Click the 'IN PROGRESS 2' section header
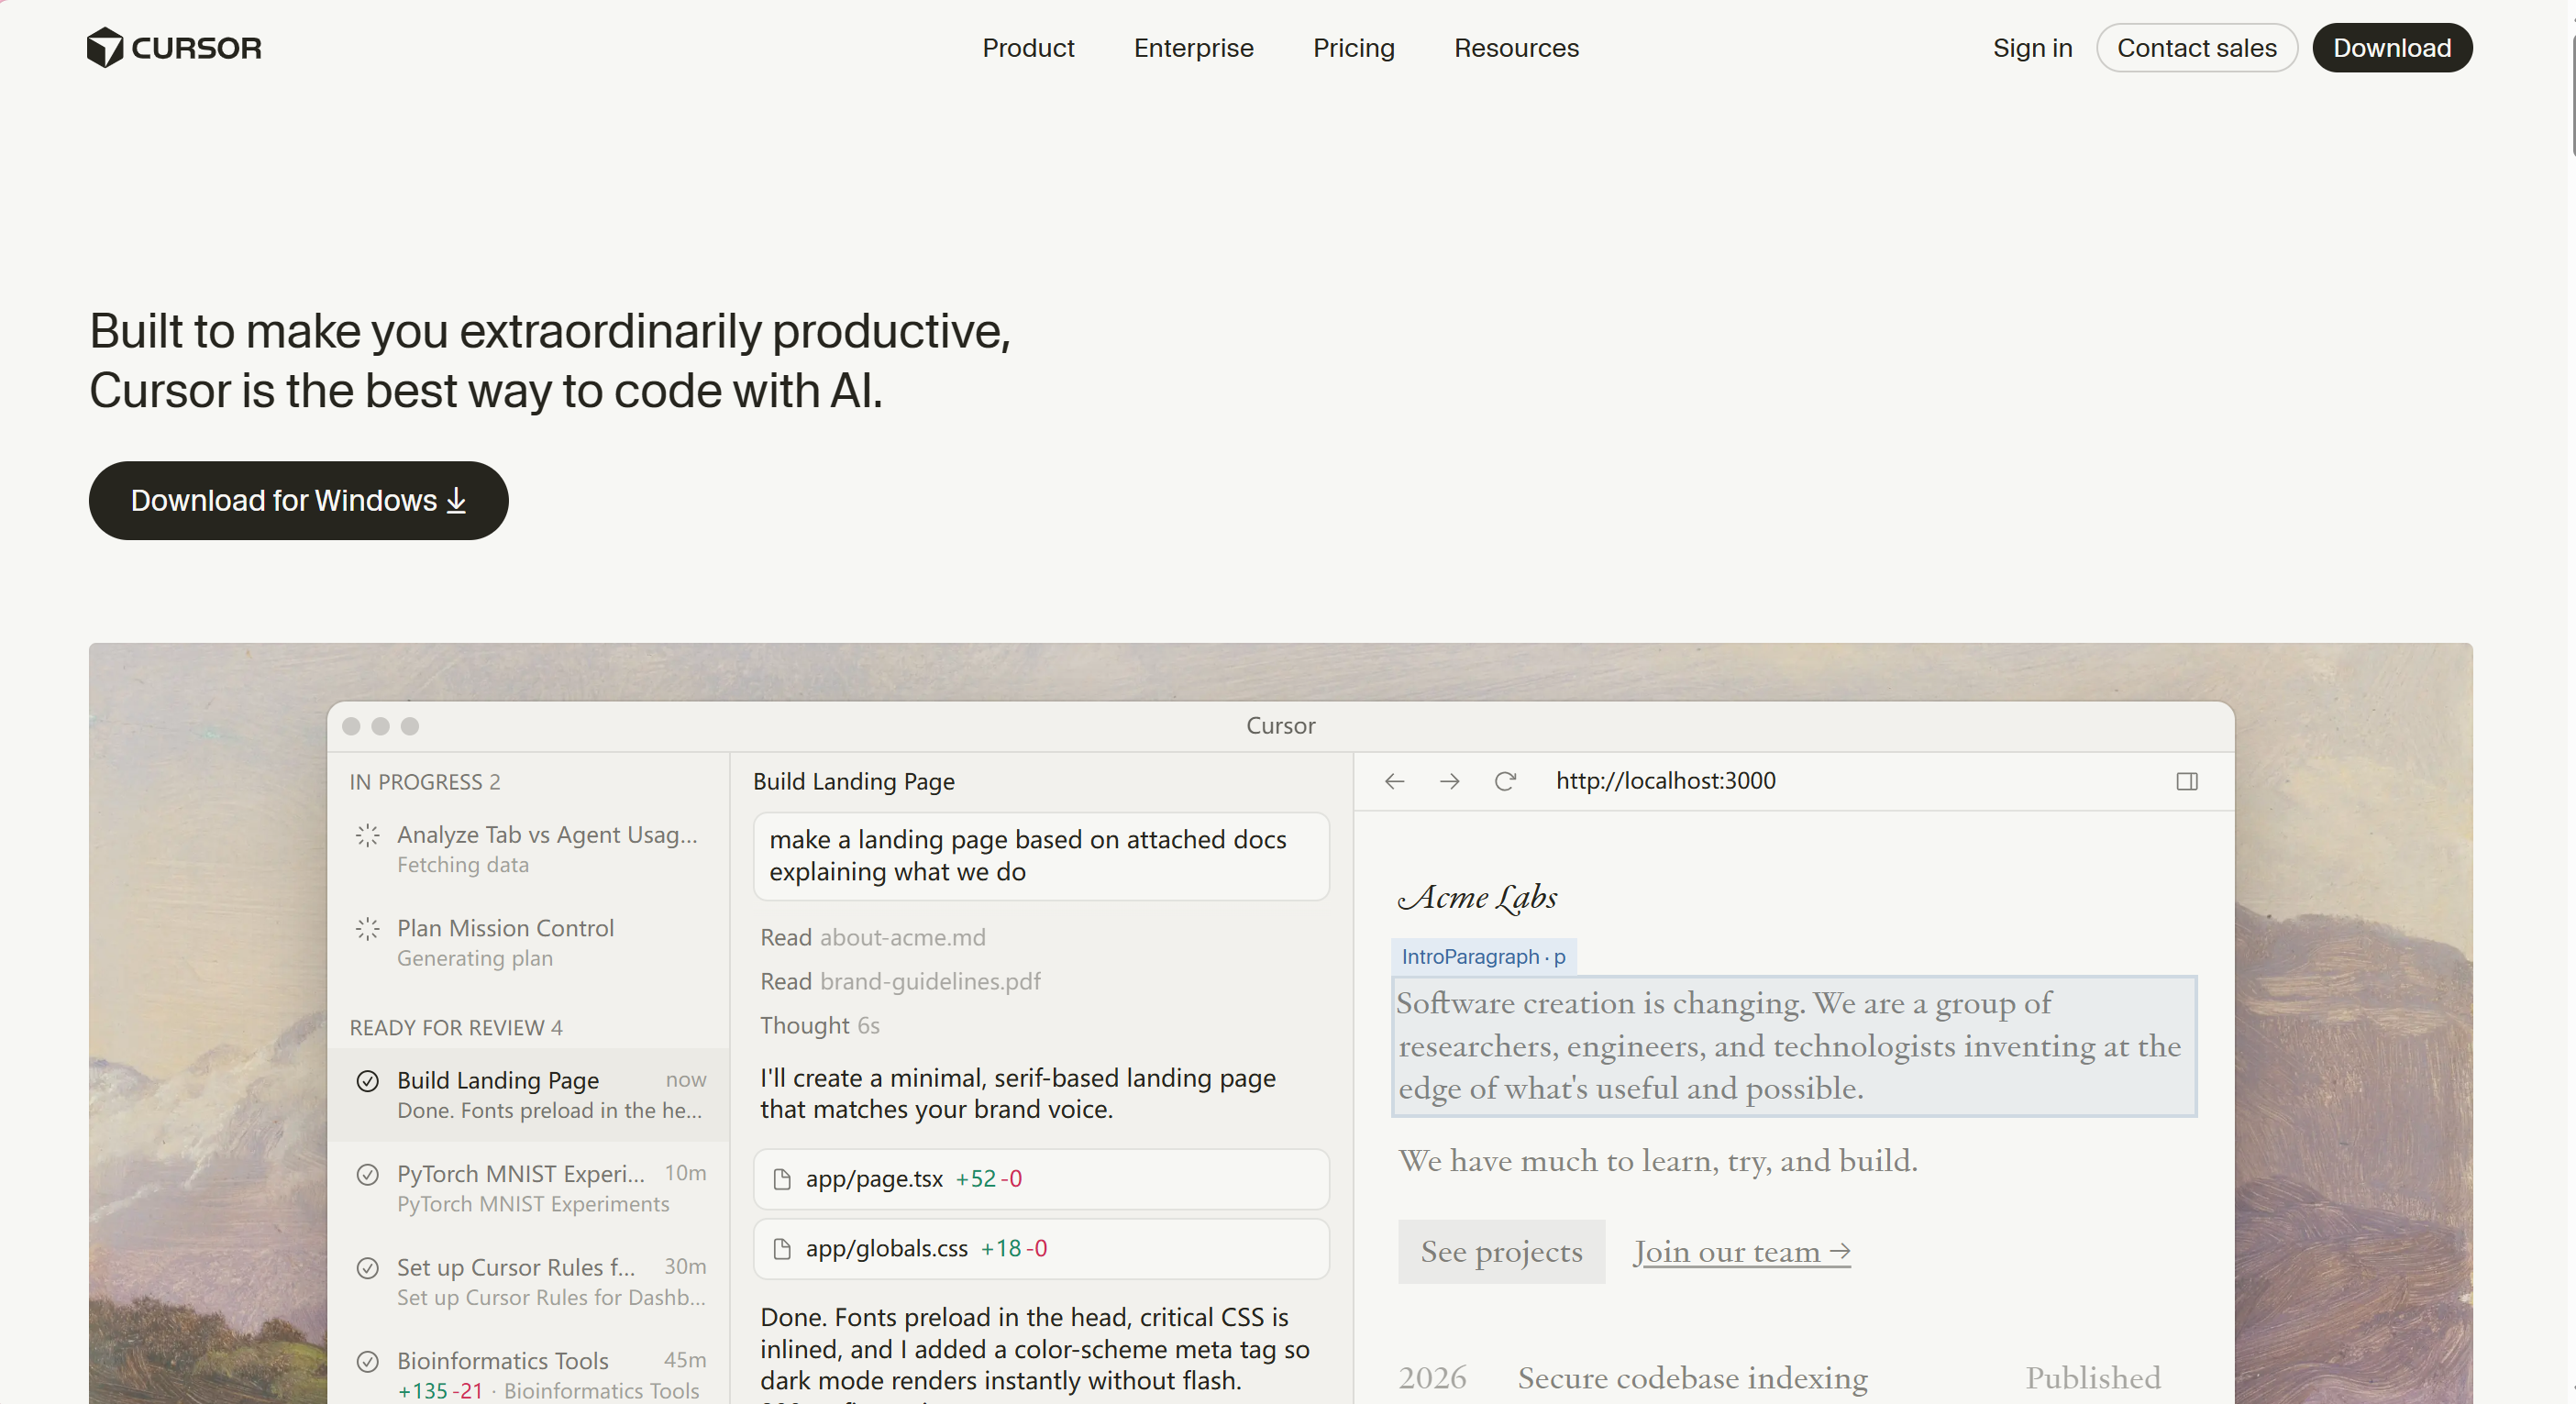 424,782
